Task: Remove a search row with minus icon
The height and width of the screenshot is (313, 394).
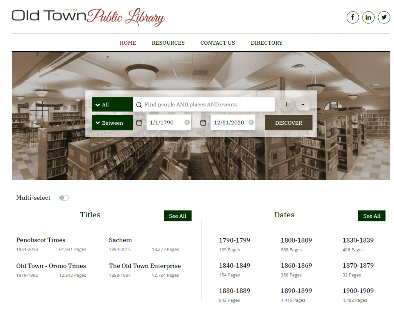Action: coord(303,104)
